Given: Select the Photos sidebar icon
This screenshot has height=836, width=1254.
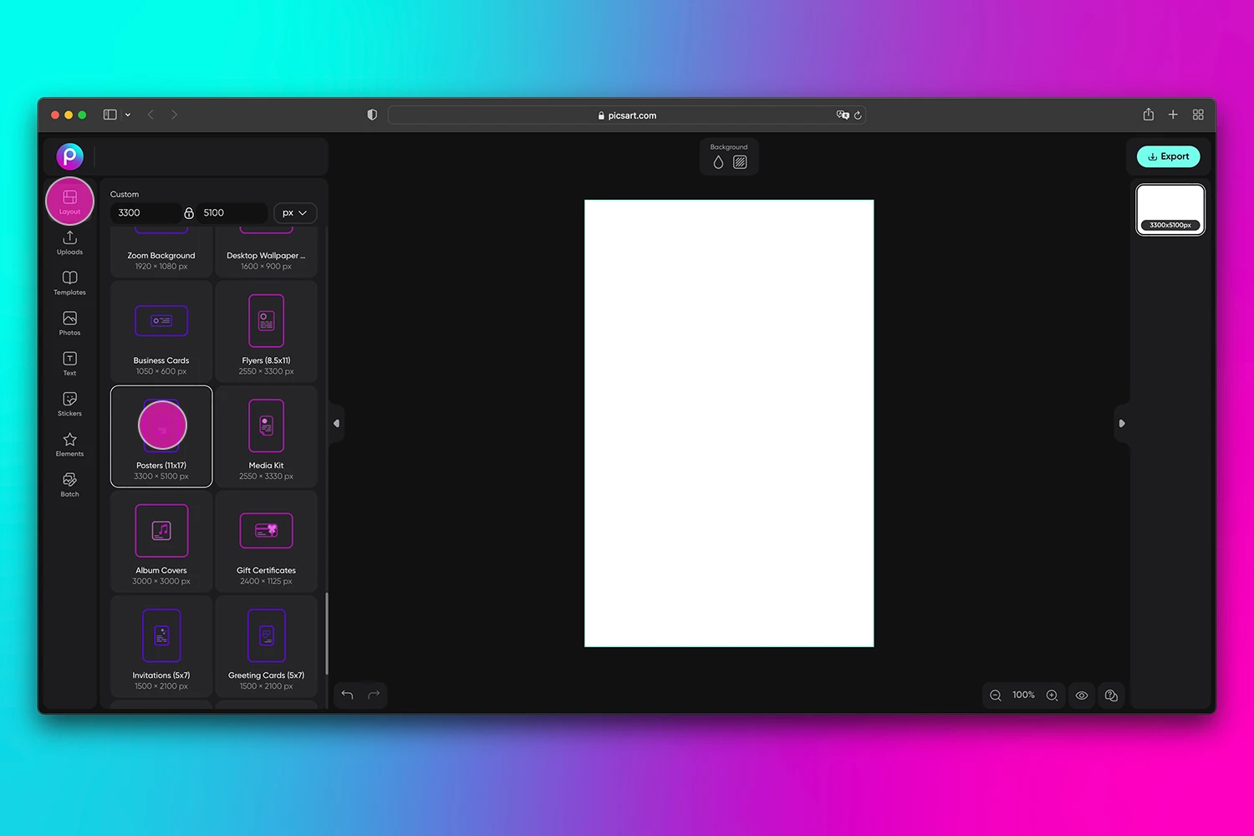Looking at the screenshot, I should point(69,322).
